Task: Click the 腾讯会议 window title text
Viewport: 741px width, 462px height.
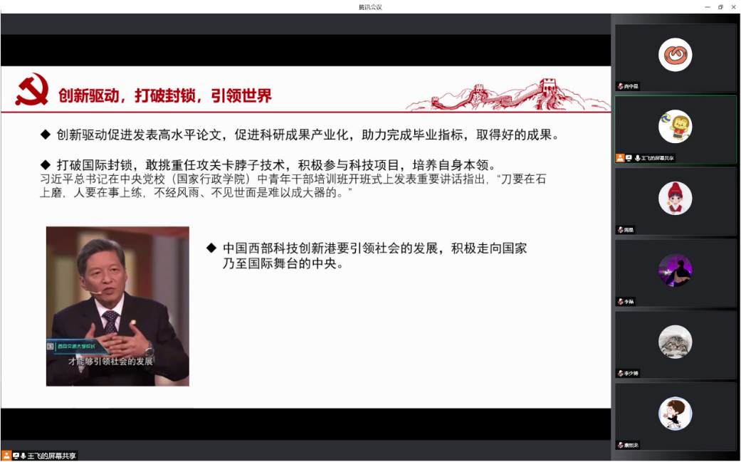Action: click(x=370, y=6)
